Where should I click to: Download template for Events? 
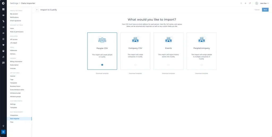(x=168, y=73)
